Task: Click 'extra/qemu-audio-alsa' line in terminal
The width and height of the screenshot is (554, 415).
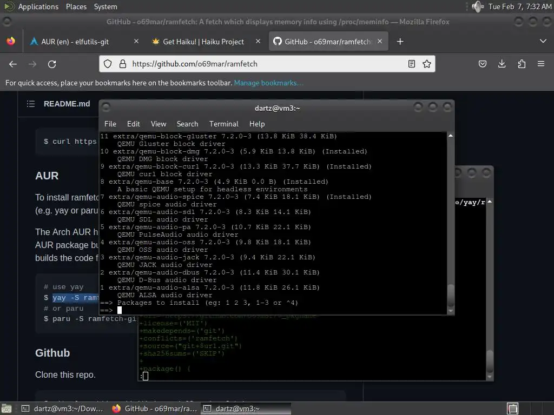Action: [x=210, y=287]
